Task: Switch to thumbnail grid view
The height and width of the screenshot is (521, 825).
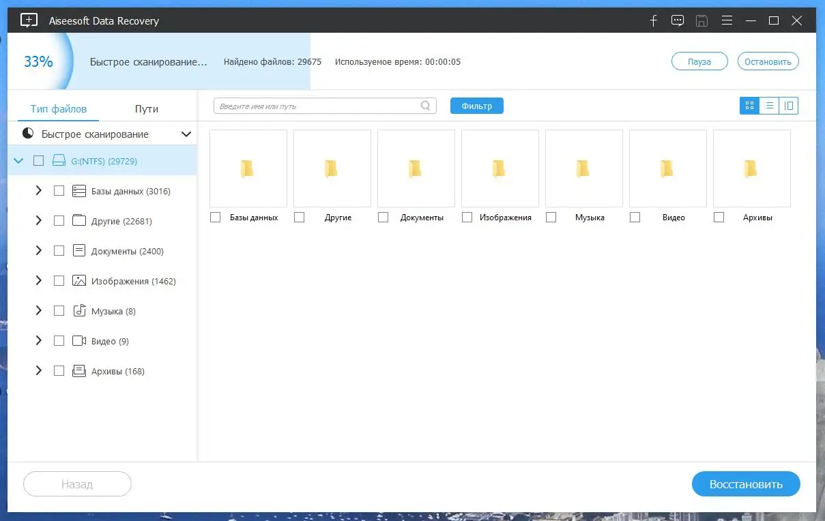Action: [x=749, y=106]
